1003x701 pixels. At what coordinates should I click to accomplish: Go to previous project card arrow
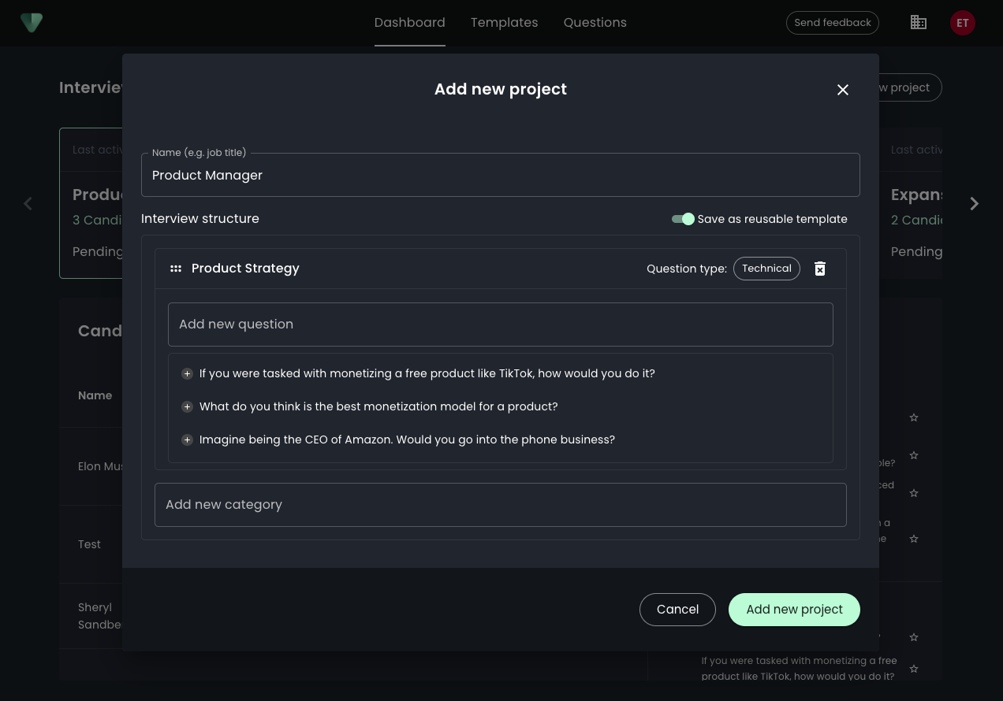pyautogui.click(x=28, y=204)
